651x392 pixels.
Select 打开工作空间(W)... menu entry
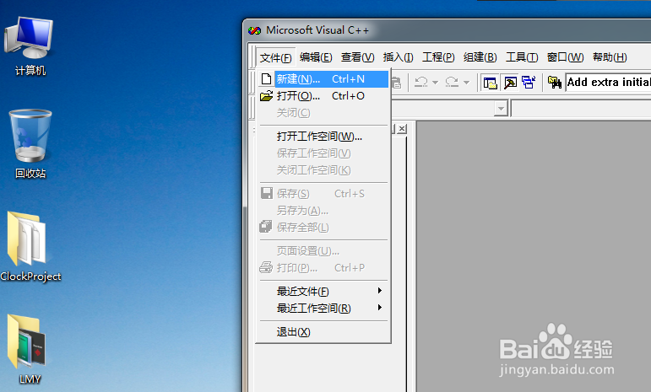tap(323, 137)
